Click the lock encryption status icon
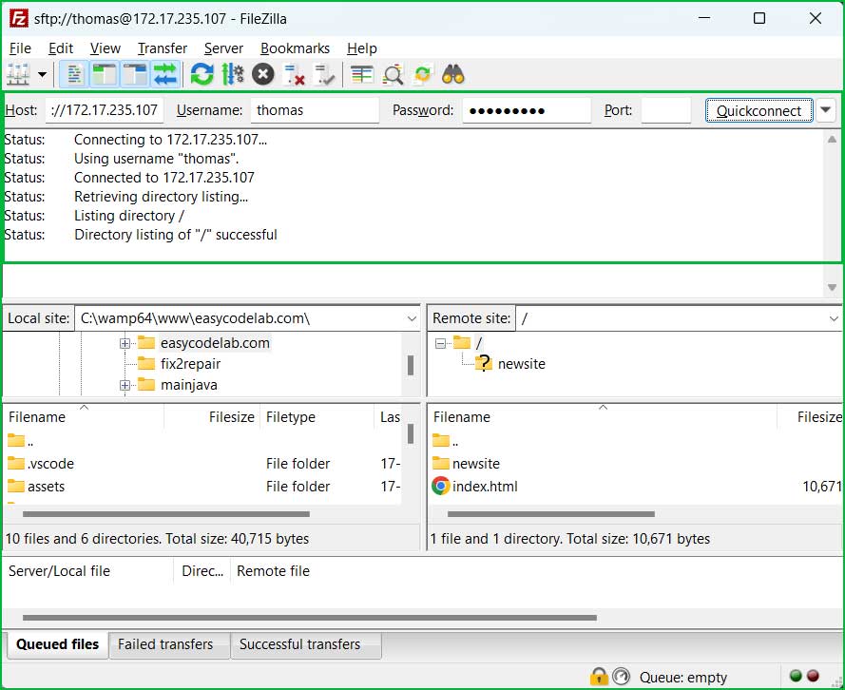The height and width of the screenshot is (690, 845). tap(599, 676)
